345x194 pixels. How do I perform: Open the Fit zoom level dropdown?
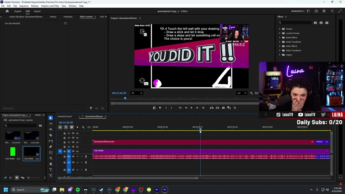[x=137, y=93]
